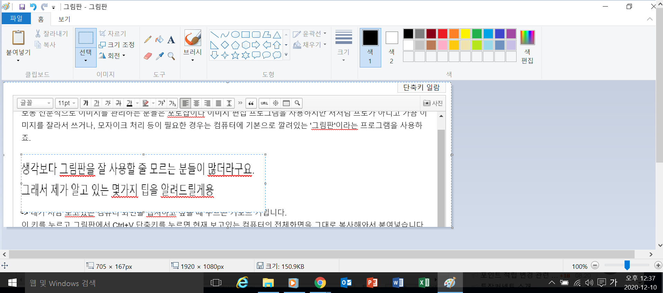This screenshot has height=293, width=663.
Task: Click the 크기 조정 resize button
Action: 117,45
